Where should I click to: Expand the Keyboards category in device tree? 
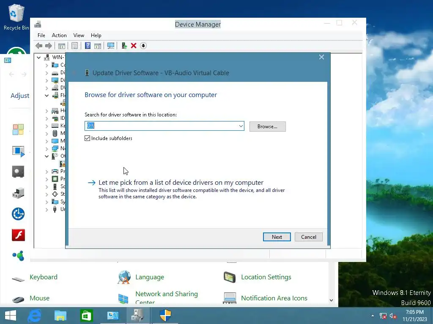pyautogui.click(x=47, y=126)
